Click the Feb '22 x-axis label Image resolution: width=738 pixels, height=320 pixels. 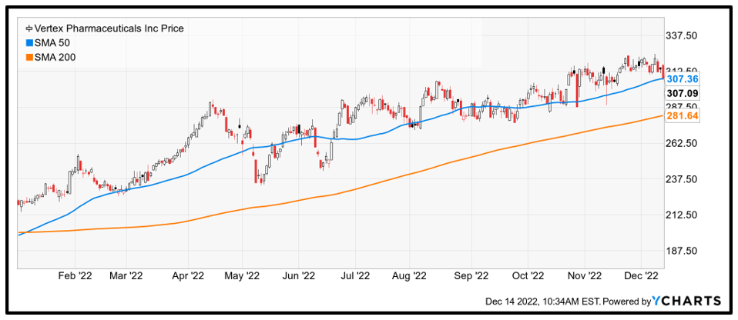[75, 276]
